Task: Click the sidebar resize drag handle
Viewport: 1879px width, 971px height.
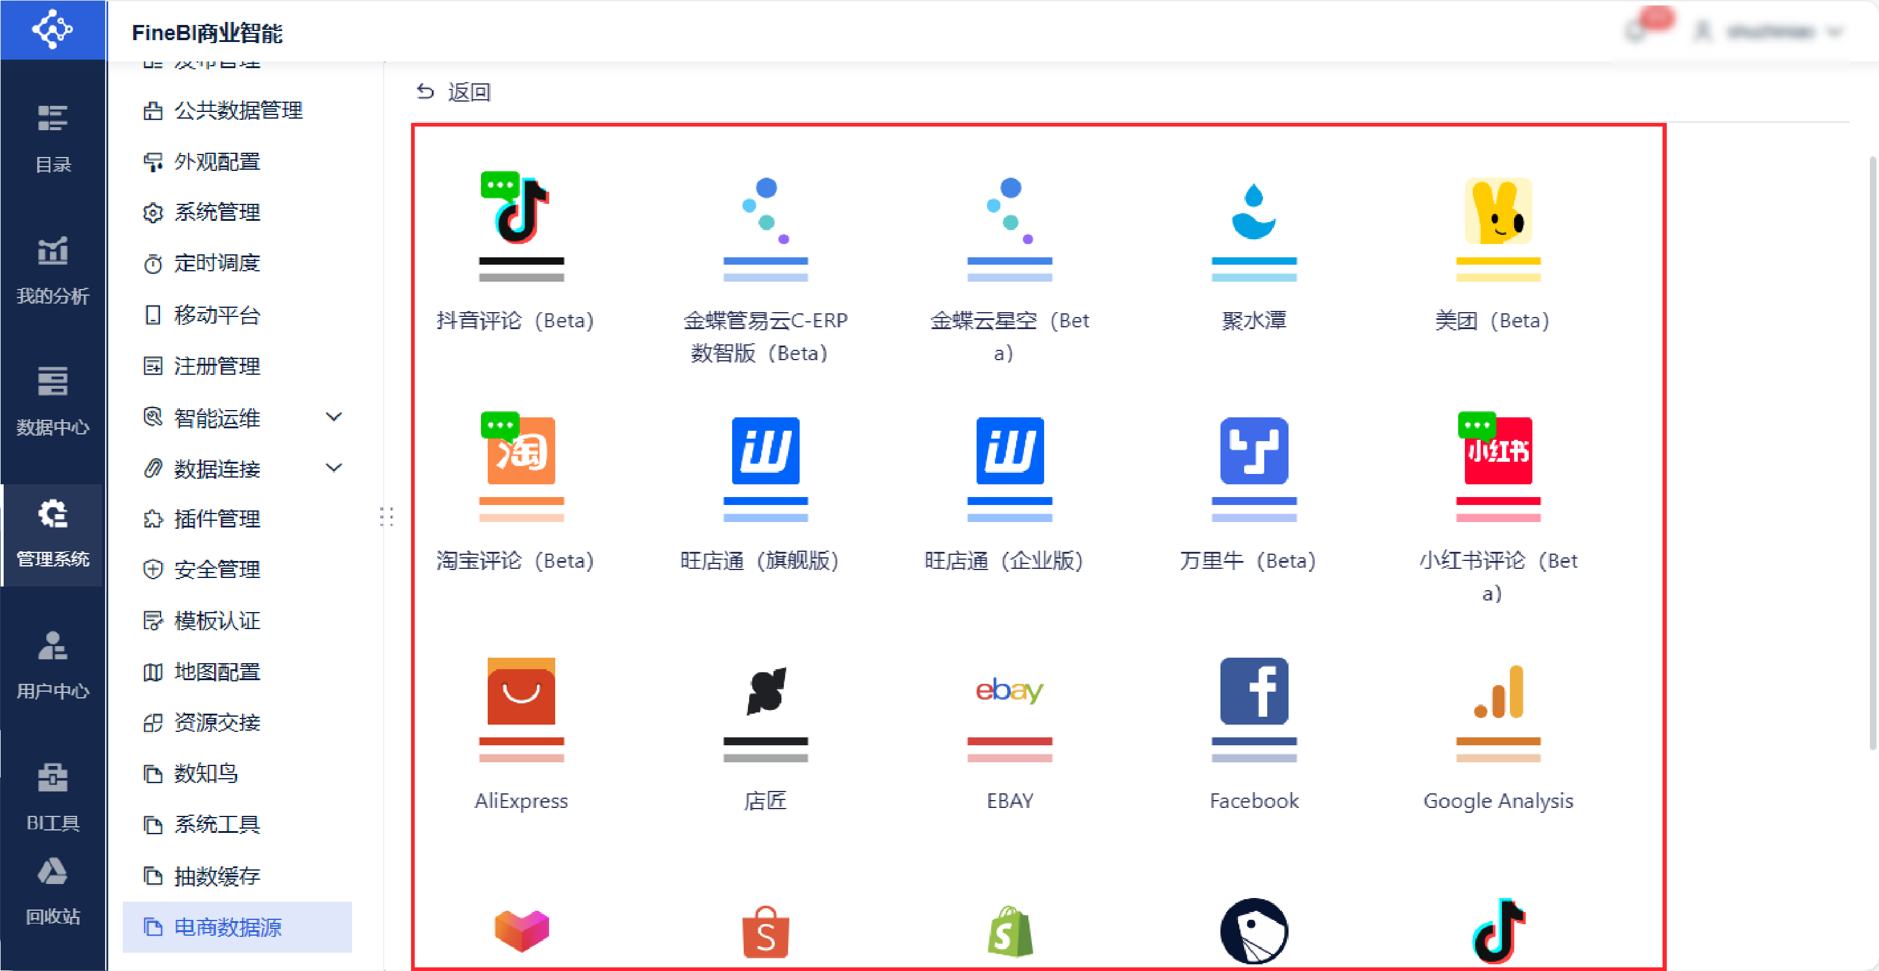Action: pyautogui.click(x=387, y=517)
